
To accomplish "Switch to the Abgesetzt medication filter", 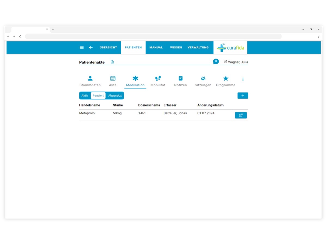I will (x=115, y=96).
